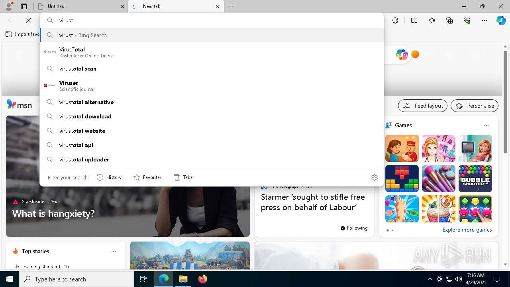Select Viruses Scientific journal suggestion
Image resolution: width=510 pixels, height=287 pixels.
(212, 86)
